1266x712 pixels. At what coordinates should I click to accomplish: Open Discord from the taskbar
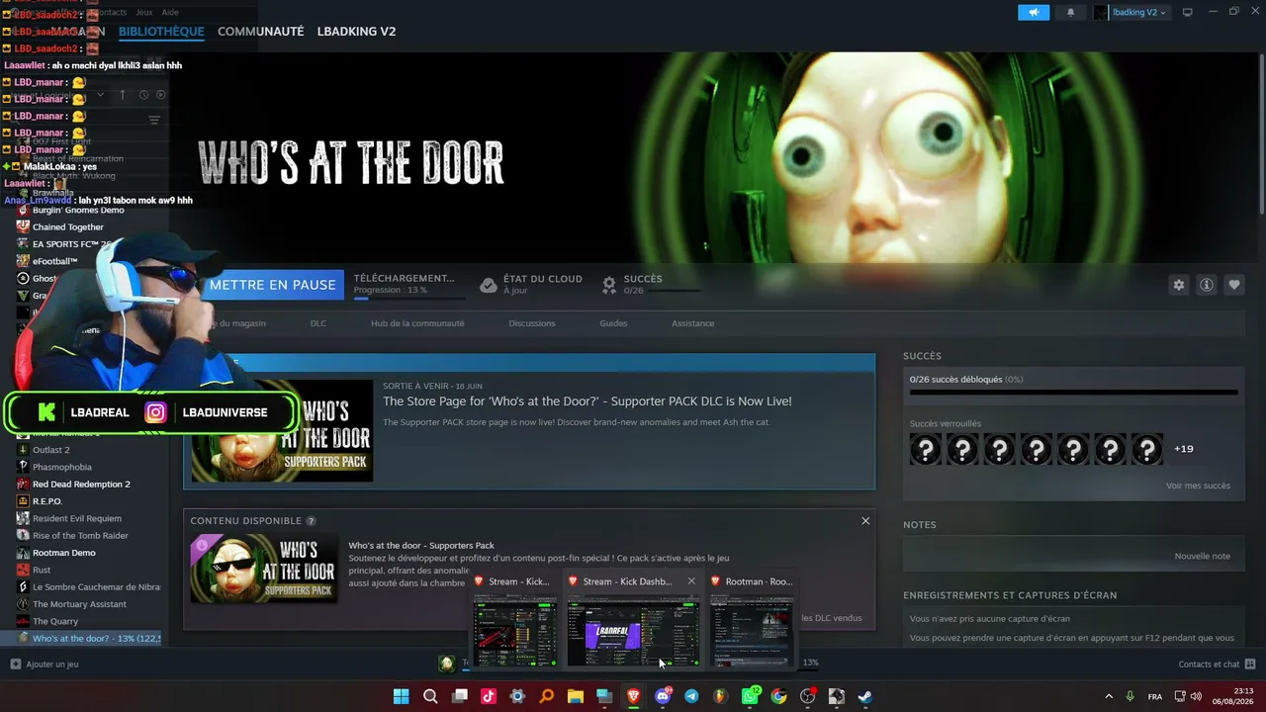(x=663, y=696)
